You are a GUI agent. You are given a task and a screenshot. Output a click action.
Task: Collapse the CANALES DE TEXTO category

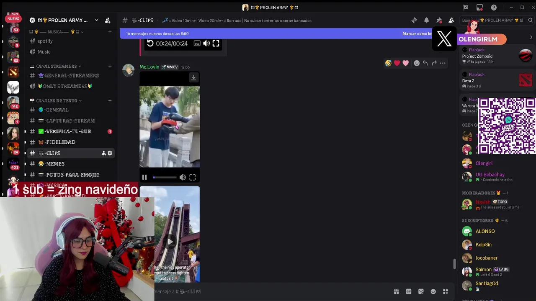56,101
